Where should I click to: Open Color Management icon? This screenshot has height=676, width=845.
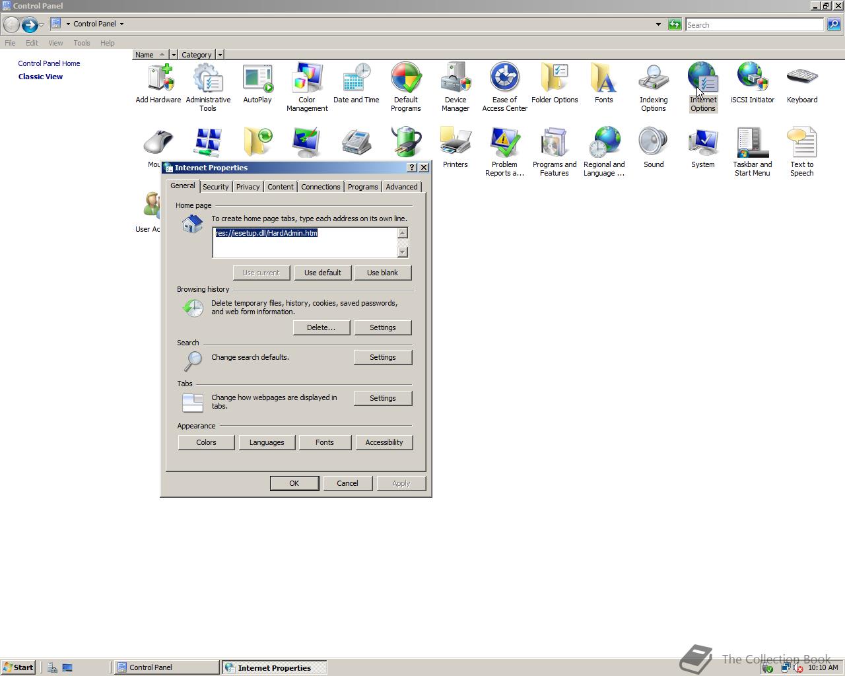[x=307, y=87]
